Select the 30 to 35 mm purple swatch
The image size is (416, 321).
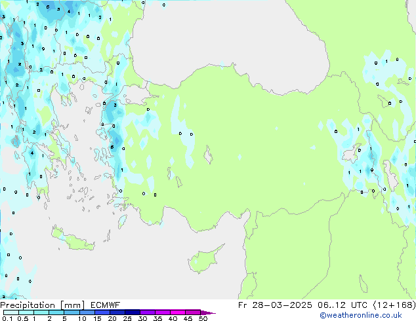click(148, 312)
